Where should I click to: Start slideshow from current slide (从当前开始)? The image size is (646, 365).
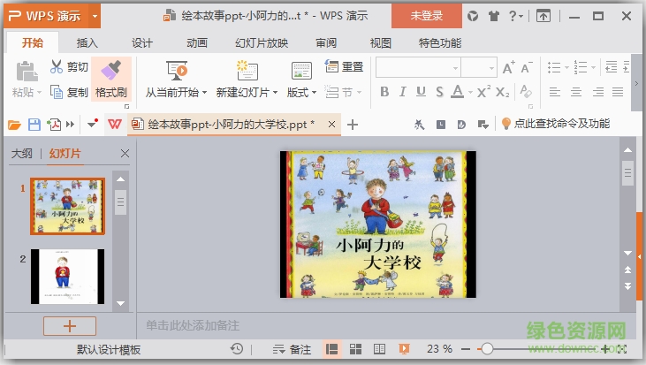coord(177,71)
